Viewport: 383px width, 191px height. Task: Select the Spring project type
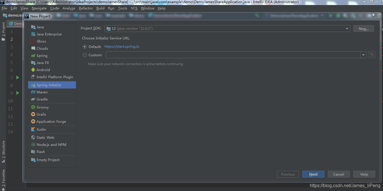tap(52, 56)
